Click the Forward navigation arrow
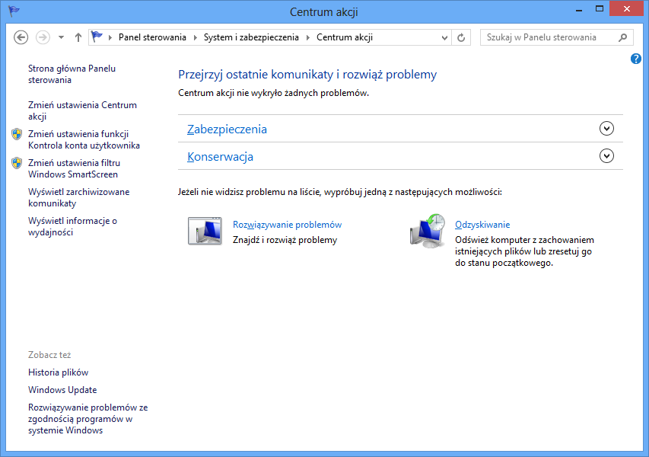 click(43, 37)
